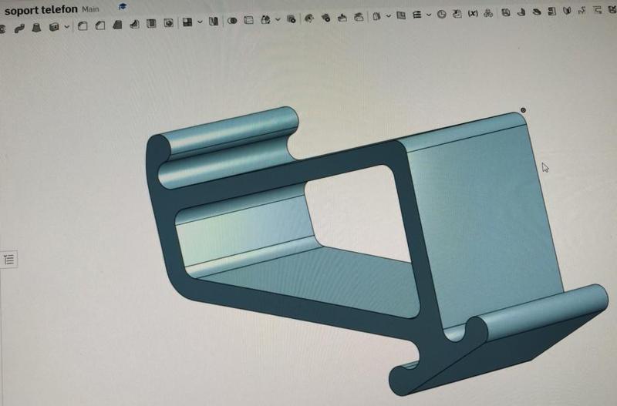Image resolution: width=617 pixels, height=406 pixels.
Task: Select the Chamfer tool
Action: (x=100, y=25)
